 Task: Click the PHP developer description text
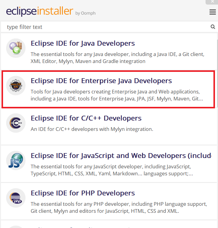click(x=119, y=208)
